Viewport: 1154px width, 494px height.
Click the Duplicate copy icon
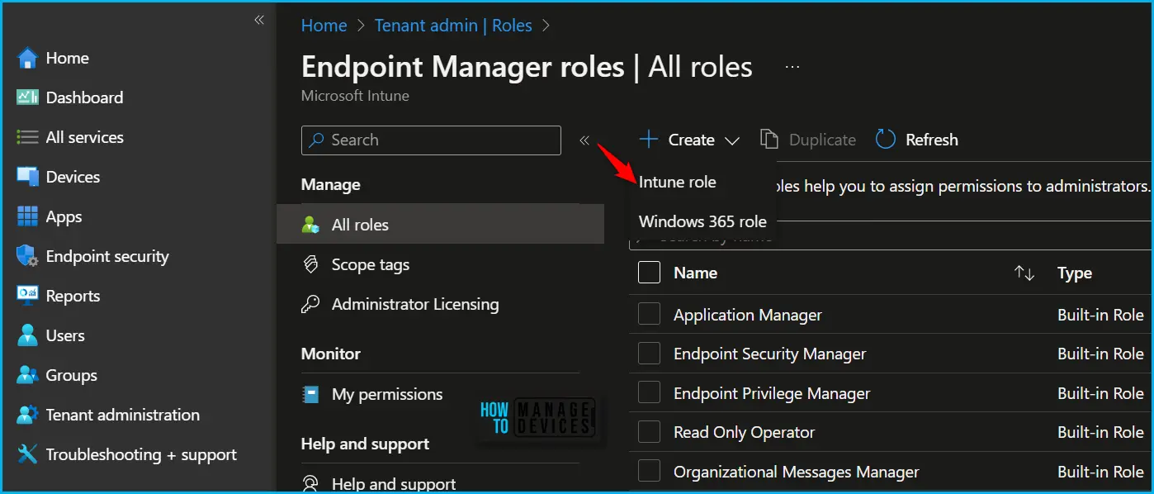click(769, 140)
